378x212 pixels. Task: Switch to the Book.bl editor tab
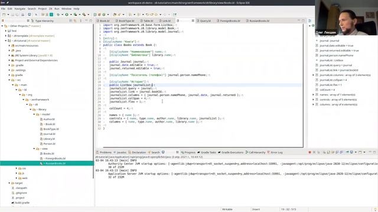point(104,21)
